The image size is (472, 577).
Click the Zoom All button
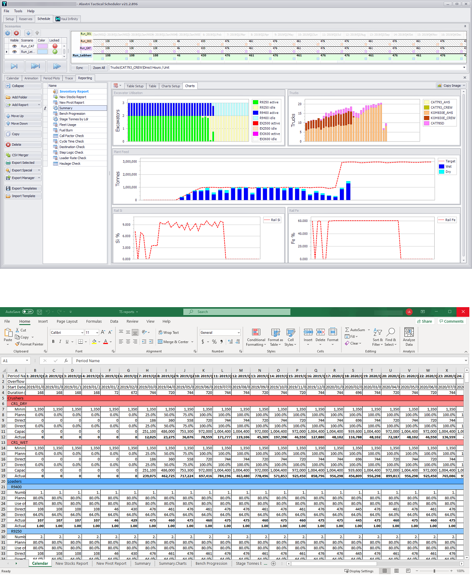click(x=99, y=68)
